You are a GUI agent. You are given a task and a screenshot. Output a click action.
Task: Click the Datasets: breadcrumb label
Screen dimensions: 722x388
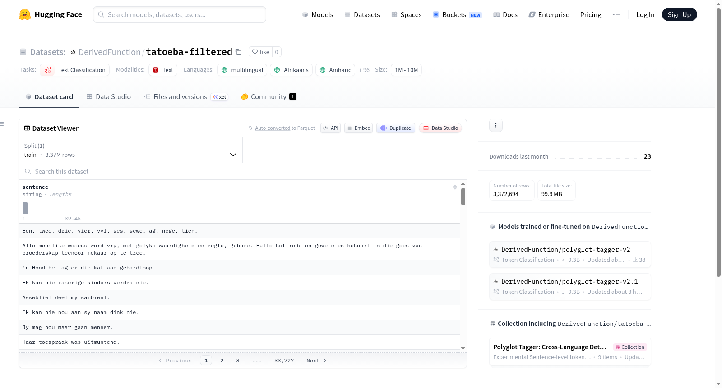[x=48, y=52]
